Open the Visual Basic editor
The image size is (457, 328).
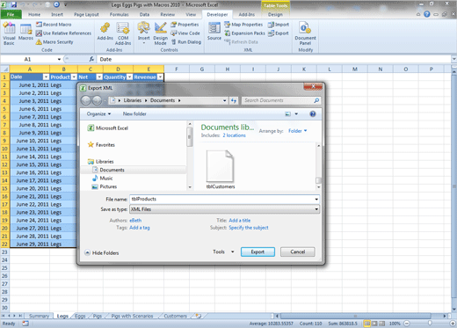(9, 33)
